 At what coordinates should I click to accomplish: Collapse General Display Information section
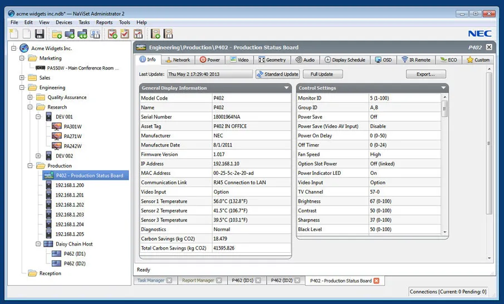[x=286, y=88]
